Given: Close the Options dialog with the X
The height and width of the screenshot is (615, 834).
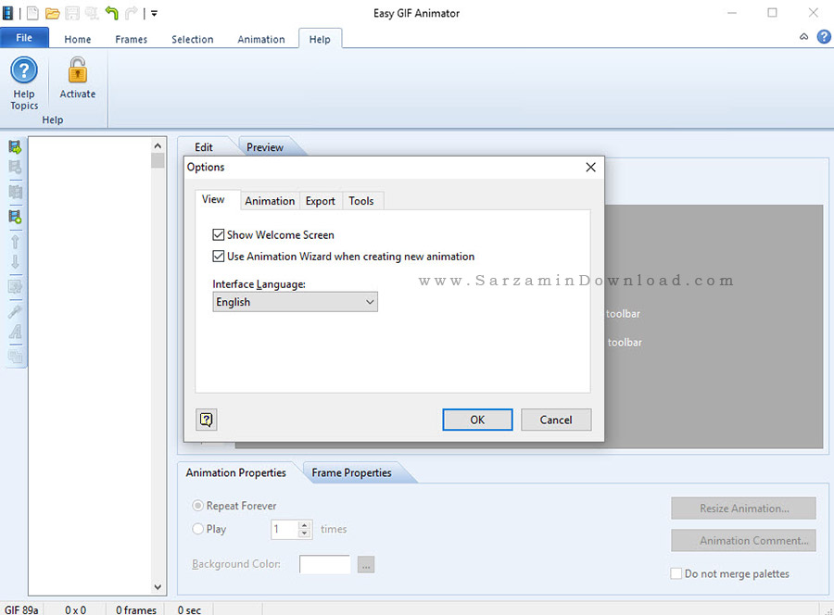Looking at the screenshot, I should point(590,167).
